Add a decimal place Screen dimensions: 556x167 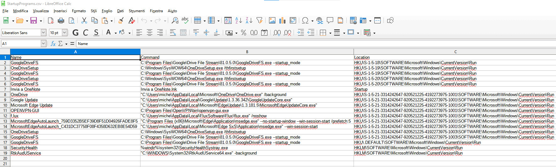click(277, 33)
